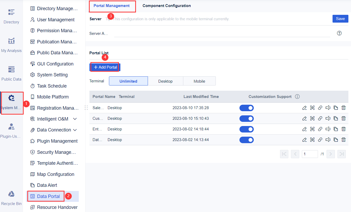This screenshot has height=212, width=351.
Task: Disable Customization Support for the Sale portal
Action: (246, 108)
